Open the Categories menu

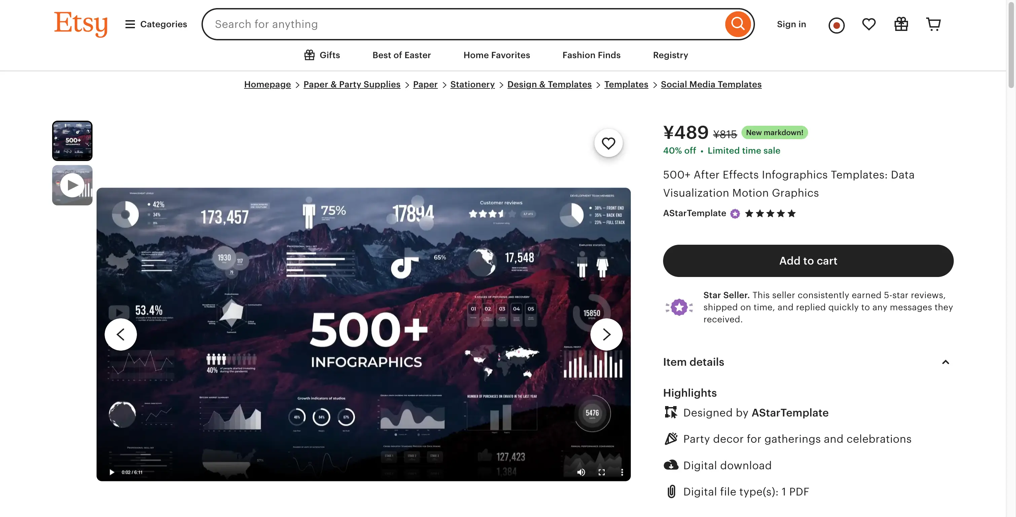click(x=156, y=24)
